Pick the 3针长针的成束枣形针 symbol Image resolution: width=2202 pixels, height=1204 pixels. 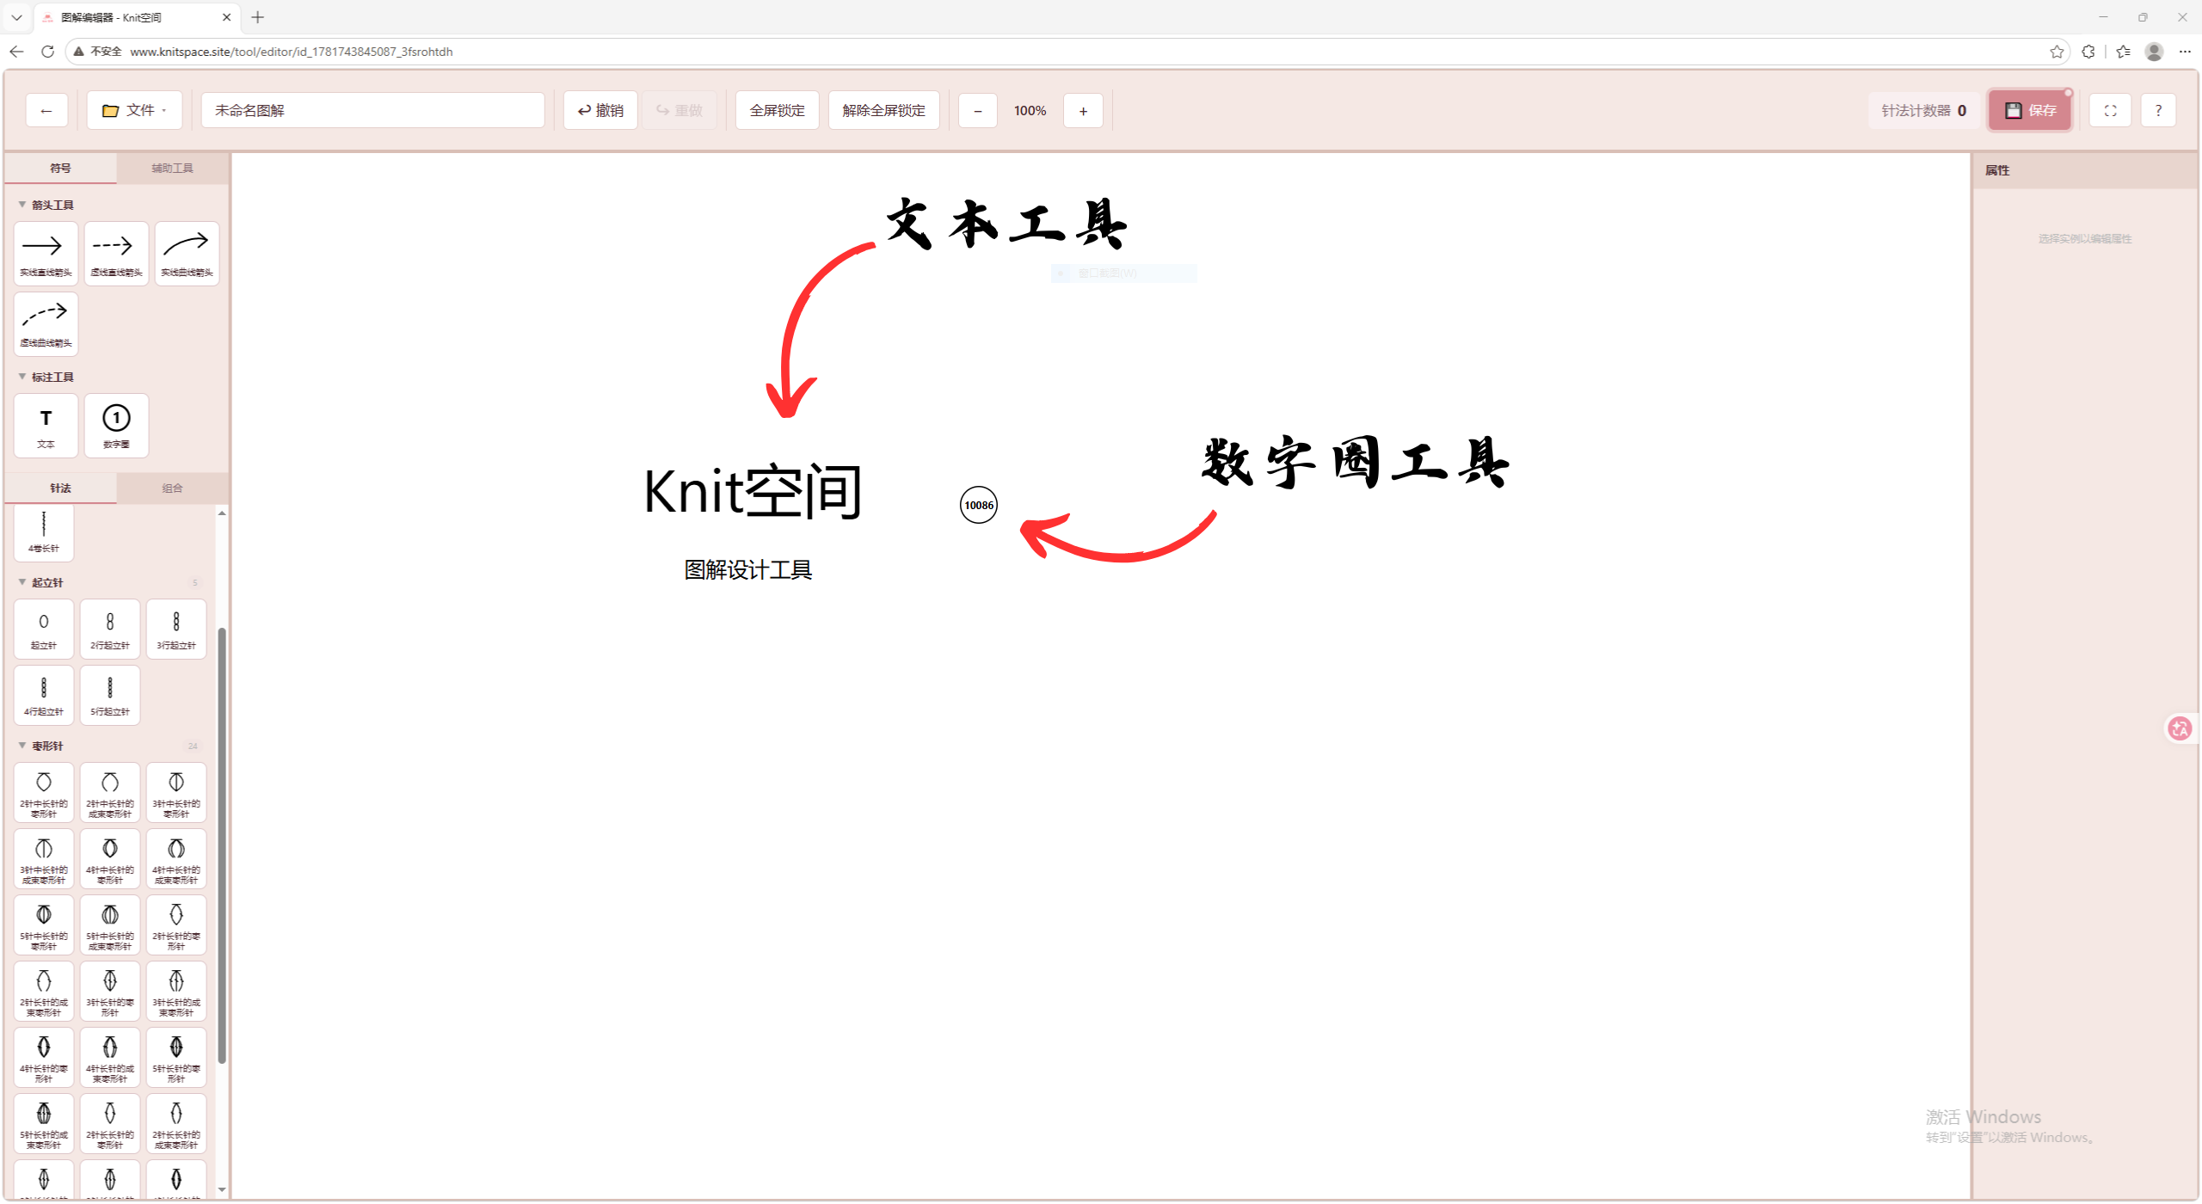pyautogui.click(x=176, y=991)
